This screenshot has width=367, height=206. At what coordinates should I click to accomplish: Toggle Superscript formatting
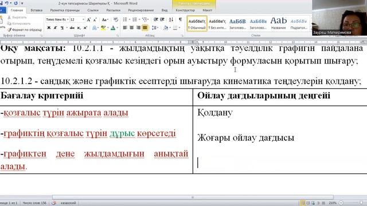[85, 28]
